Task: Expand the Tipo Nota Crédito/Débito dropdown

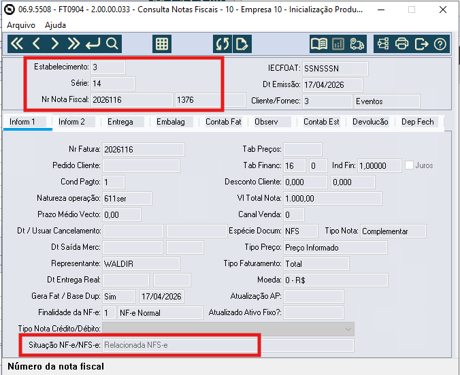Action: click(348, 329)
